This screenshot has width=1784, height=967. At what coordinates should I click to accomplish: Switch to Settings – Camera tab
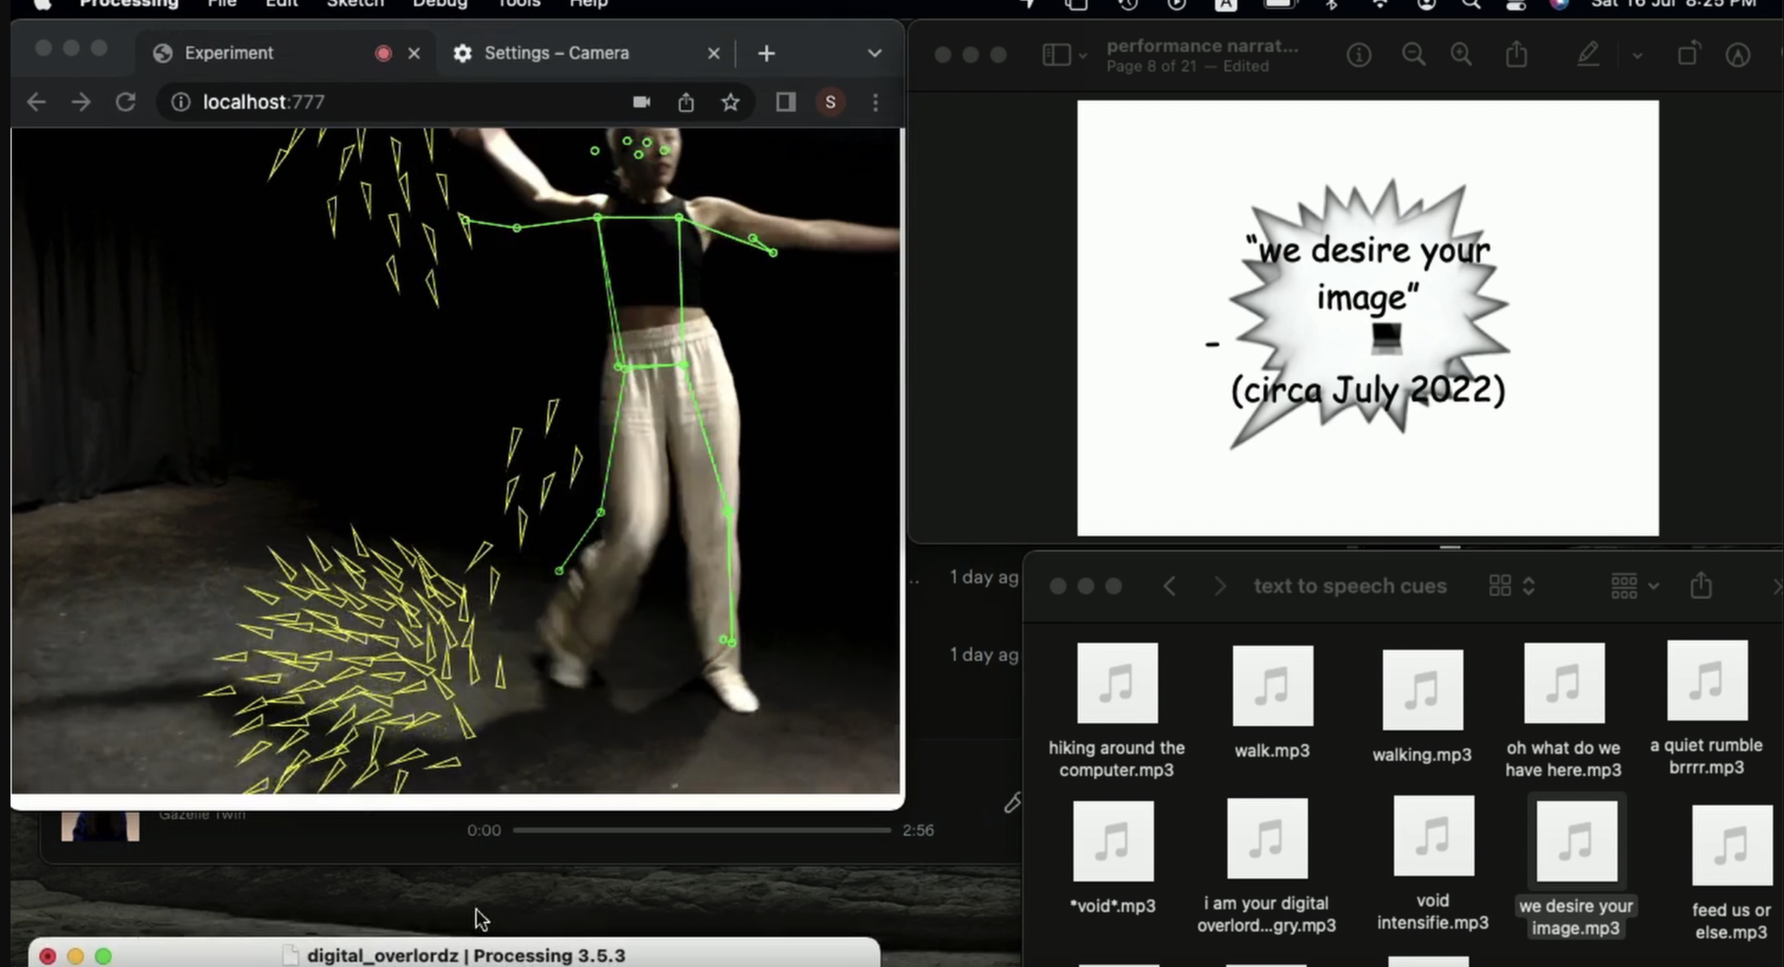pos(557,53)
